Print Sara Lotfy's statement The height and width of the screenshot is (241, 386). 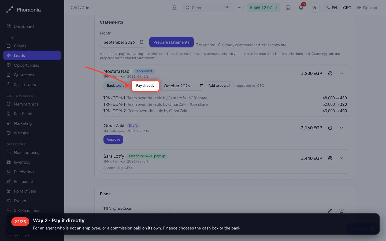330,158
